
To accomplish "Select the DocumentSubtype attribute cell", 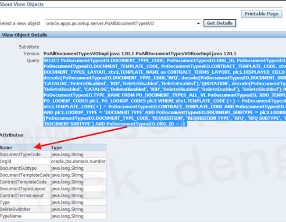I will 25,168.
